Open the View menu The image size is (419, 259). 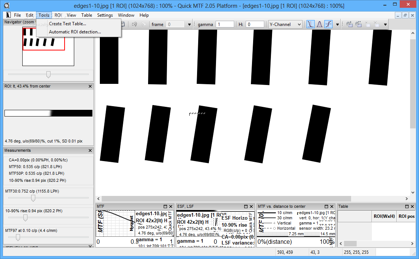[71, 15]
